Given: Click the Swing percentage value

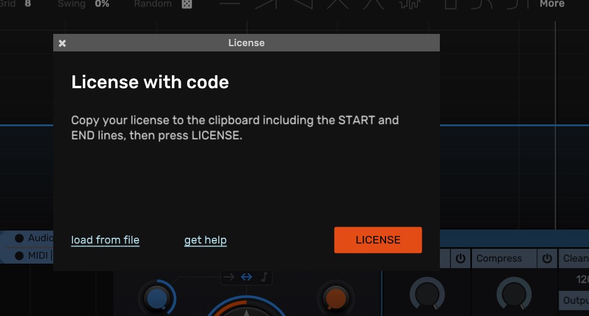Looking at the screenshot, I should (102, 4).
